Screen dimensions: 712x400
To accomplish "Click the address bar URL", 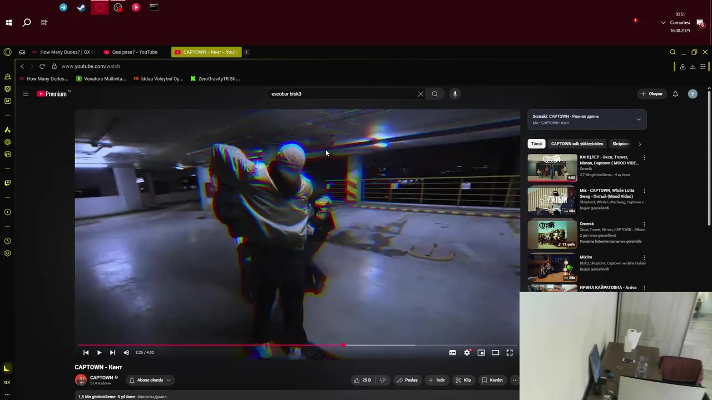I will tap(91, 66).
